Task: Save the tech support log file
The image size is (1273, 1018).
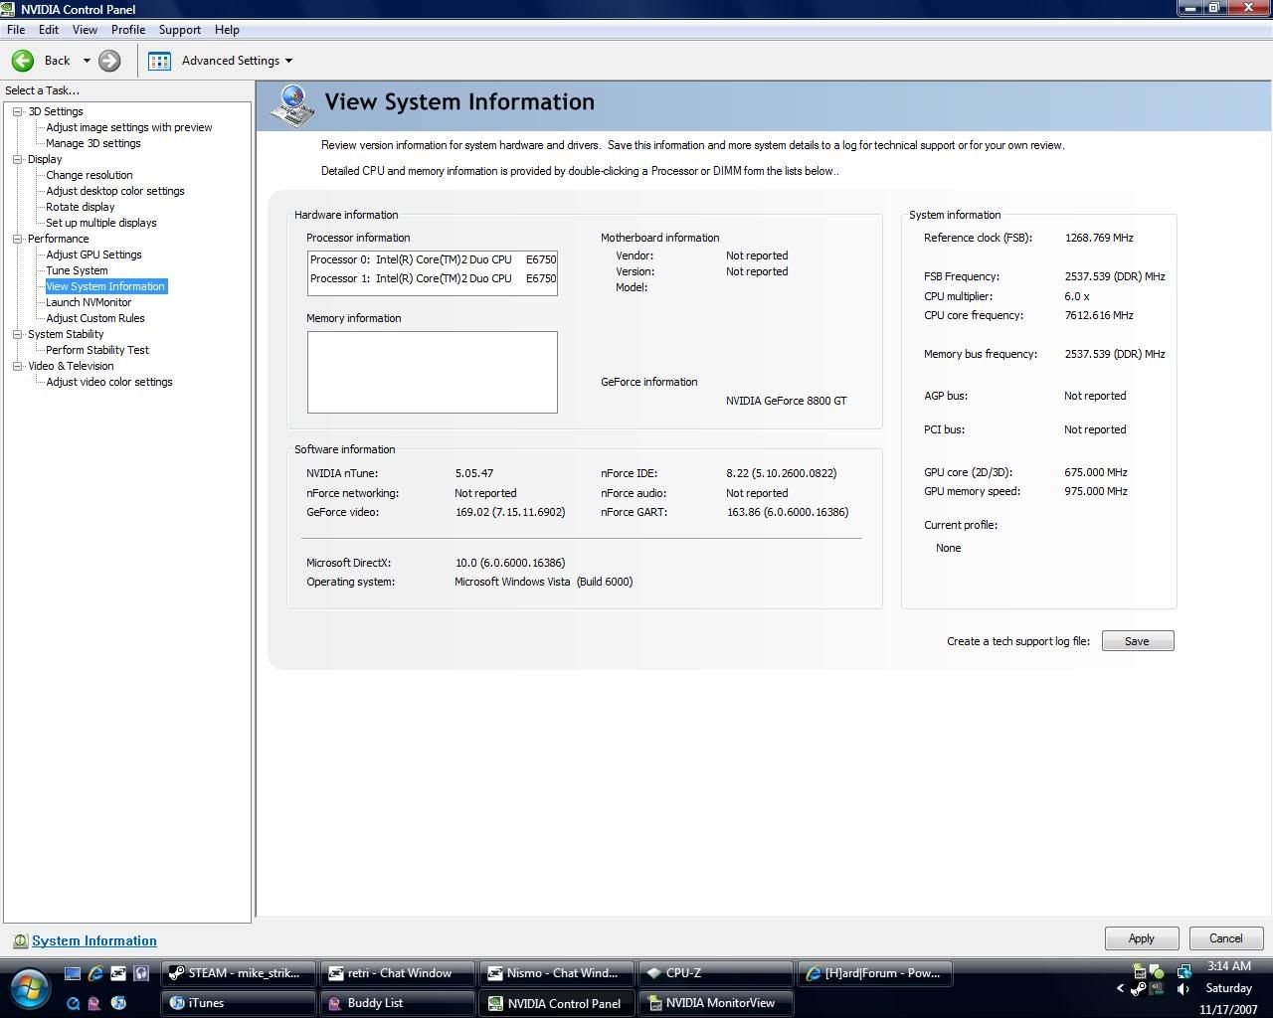Action: click(x=1138, y=641)
